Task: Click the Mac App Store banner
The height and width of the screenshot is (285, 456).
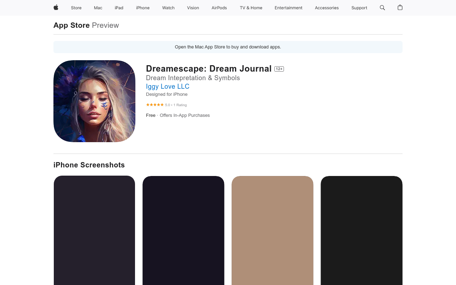Action: [228, 47]
